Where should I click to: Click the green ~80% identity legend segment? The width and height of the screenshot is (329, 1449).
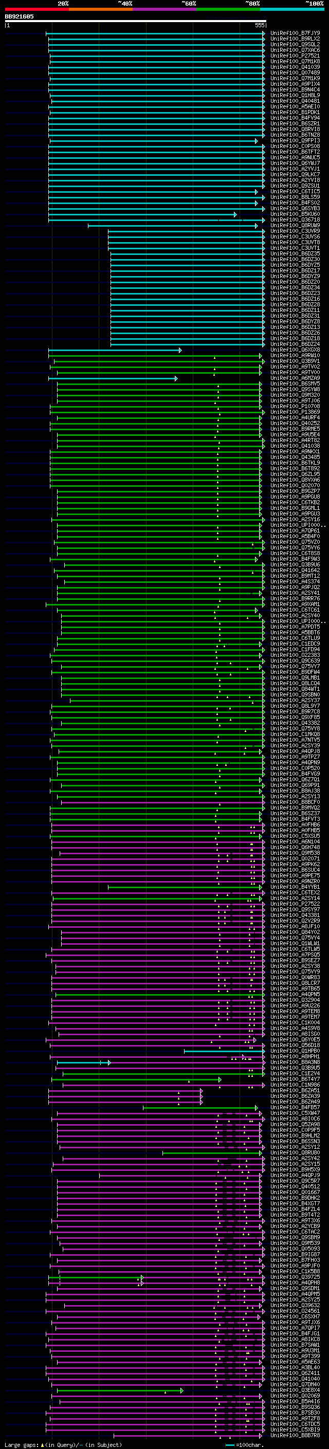click(228, 9)
